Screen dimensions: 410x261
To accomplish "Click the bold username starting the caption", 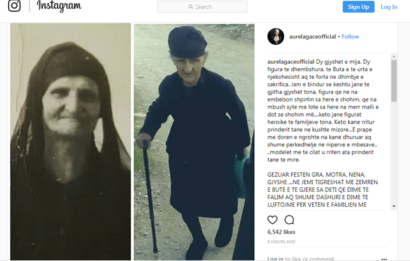I will (291, 62).
